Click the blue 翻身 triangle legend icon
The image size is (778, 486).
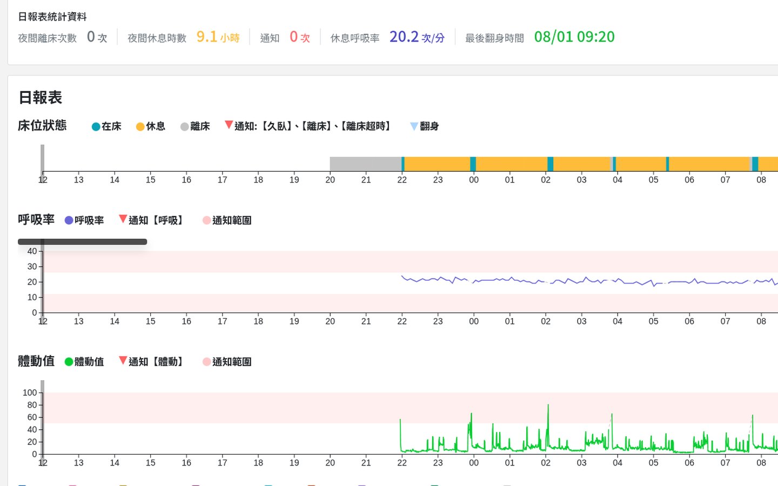click(x=414, y=126)
